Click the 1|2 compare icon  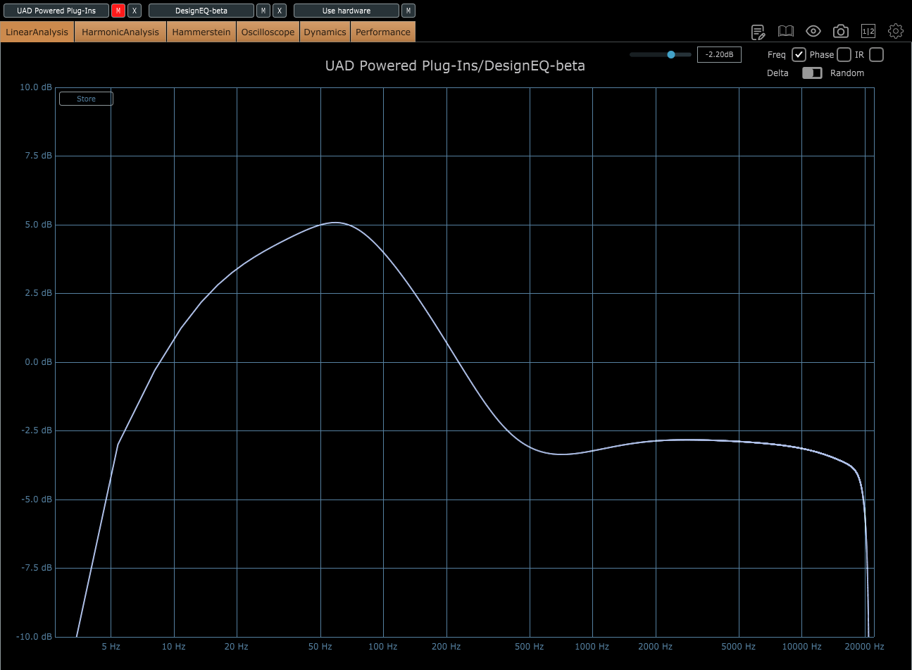coord(868,31)
